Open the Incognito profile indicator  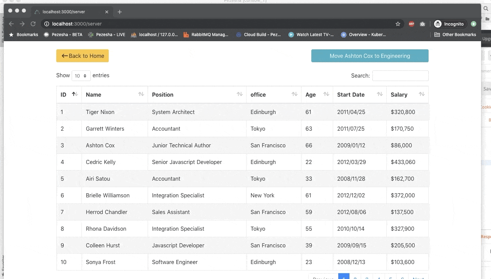(x=449, y=24)
